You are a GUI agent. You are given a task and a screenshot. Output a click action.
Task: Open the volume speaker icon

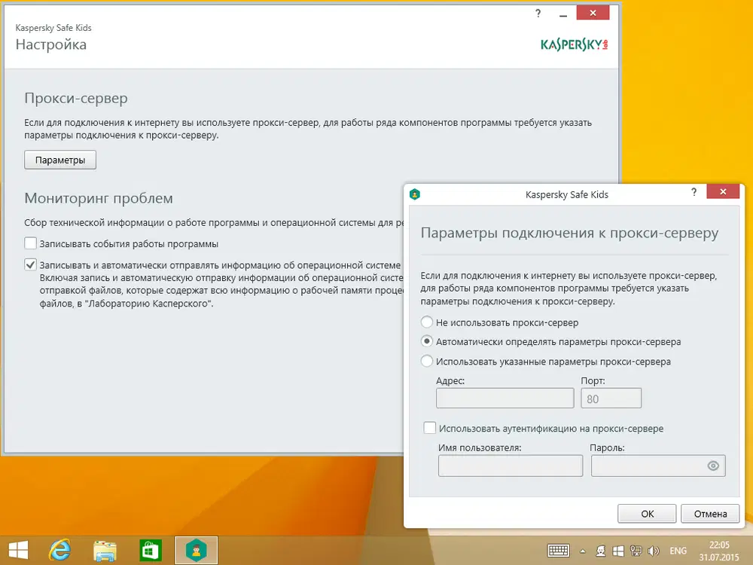click(x=653, y=551)
